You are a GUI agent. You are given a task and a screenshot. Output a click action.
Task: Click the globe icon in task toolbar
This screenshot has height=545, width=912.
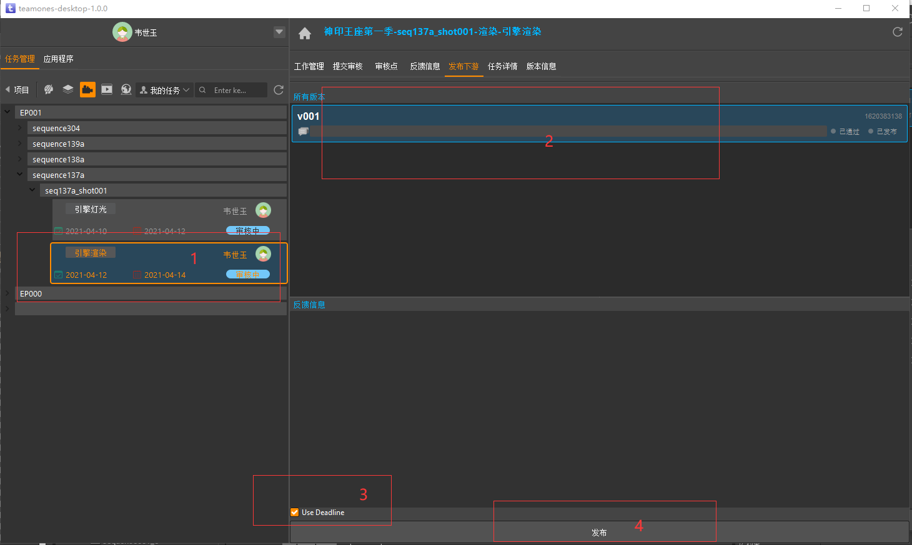(x=126, y=90)
